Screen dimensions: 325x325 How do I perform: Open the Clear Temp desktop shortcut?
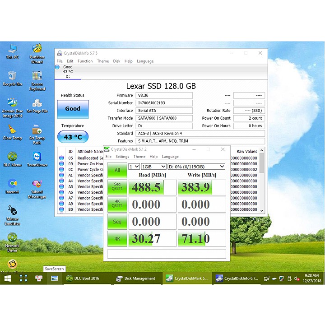tap(12, 130)
